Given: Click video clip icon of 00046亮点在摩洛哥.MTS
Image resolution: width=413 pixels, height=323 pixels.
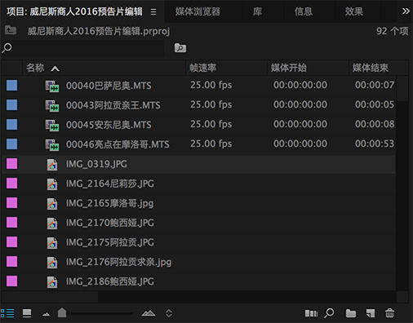Looking at the screenshot, I should pyautogui.click(x=52, y=145).
